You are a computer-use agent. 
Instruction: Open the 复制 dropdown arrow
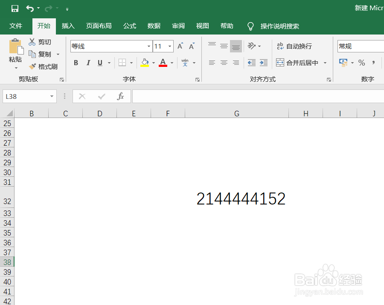[58, 54]
